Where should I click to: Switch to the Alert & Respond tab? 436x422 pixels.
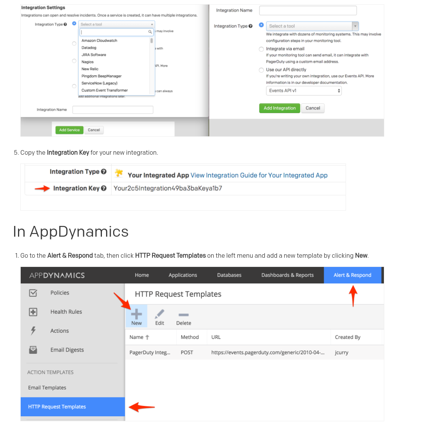click(x=352, y=275)
